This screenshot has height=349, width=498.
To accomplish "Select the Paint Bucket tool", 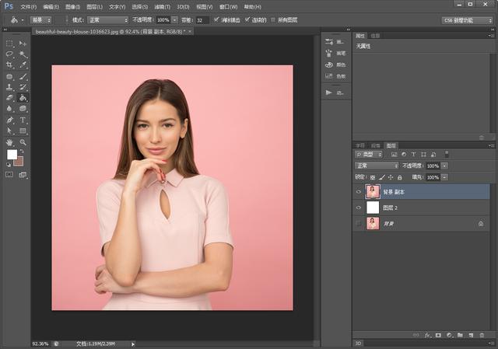I will pos(23,98).
